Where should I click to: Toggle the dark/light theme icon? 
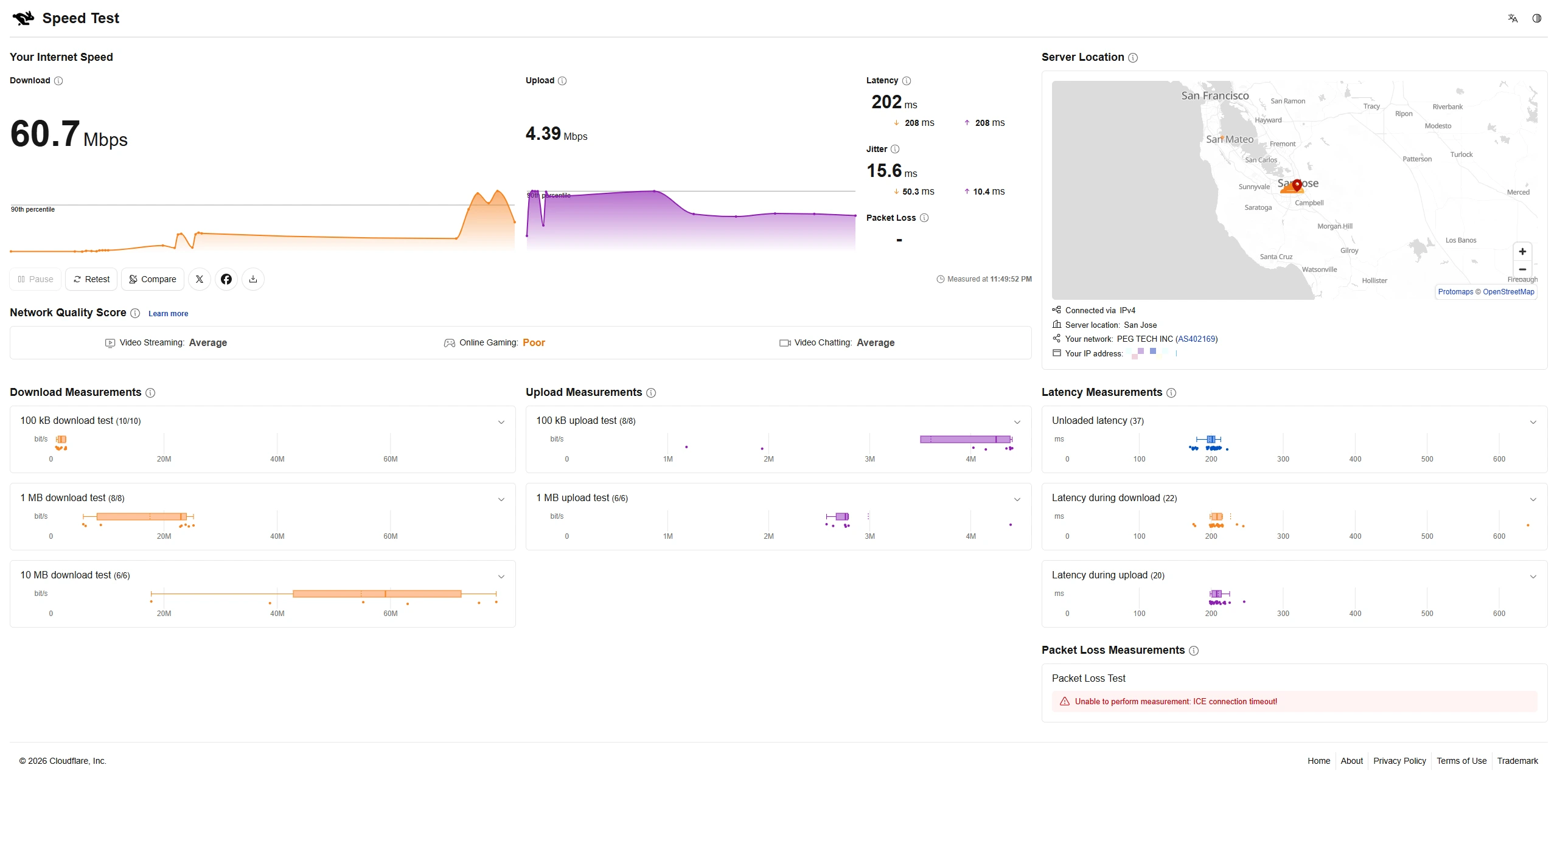coord(1537,18)
